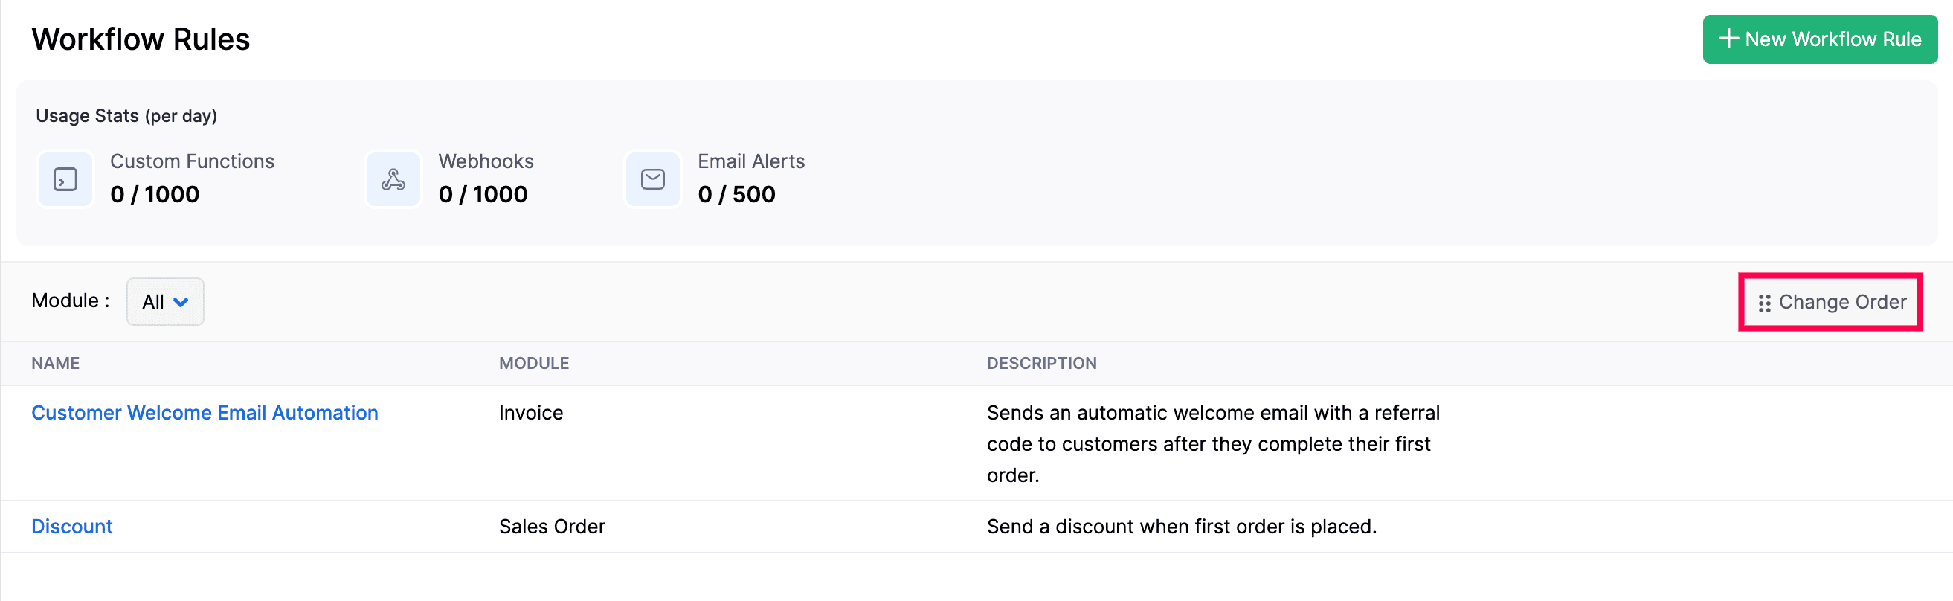Click the welcome email rule description text
The image size is (1953, 601).
[x=1212, y=444]
